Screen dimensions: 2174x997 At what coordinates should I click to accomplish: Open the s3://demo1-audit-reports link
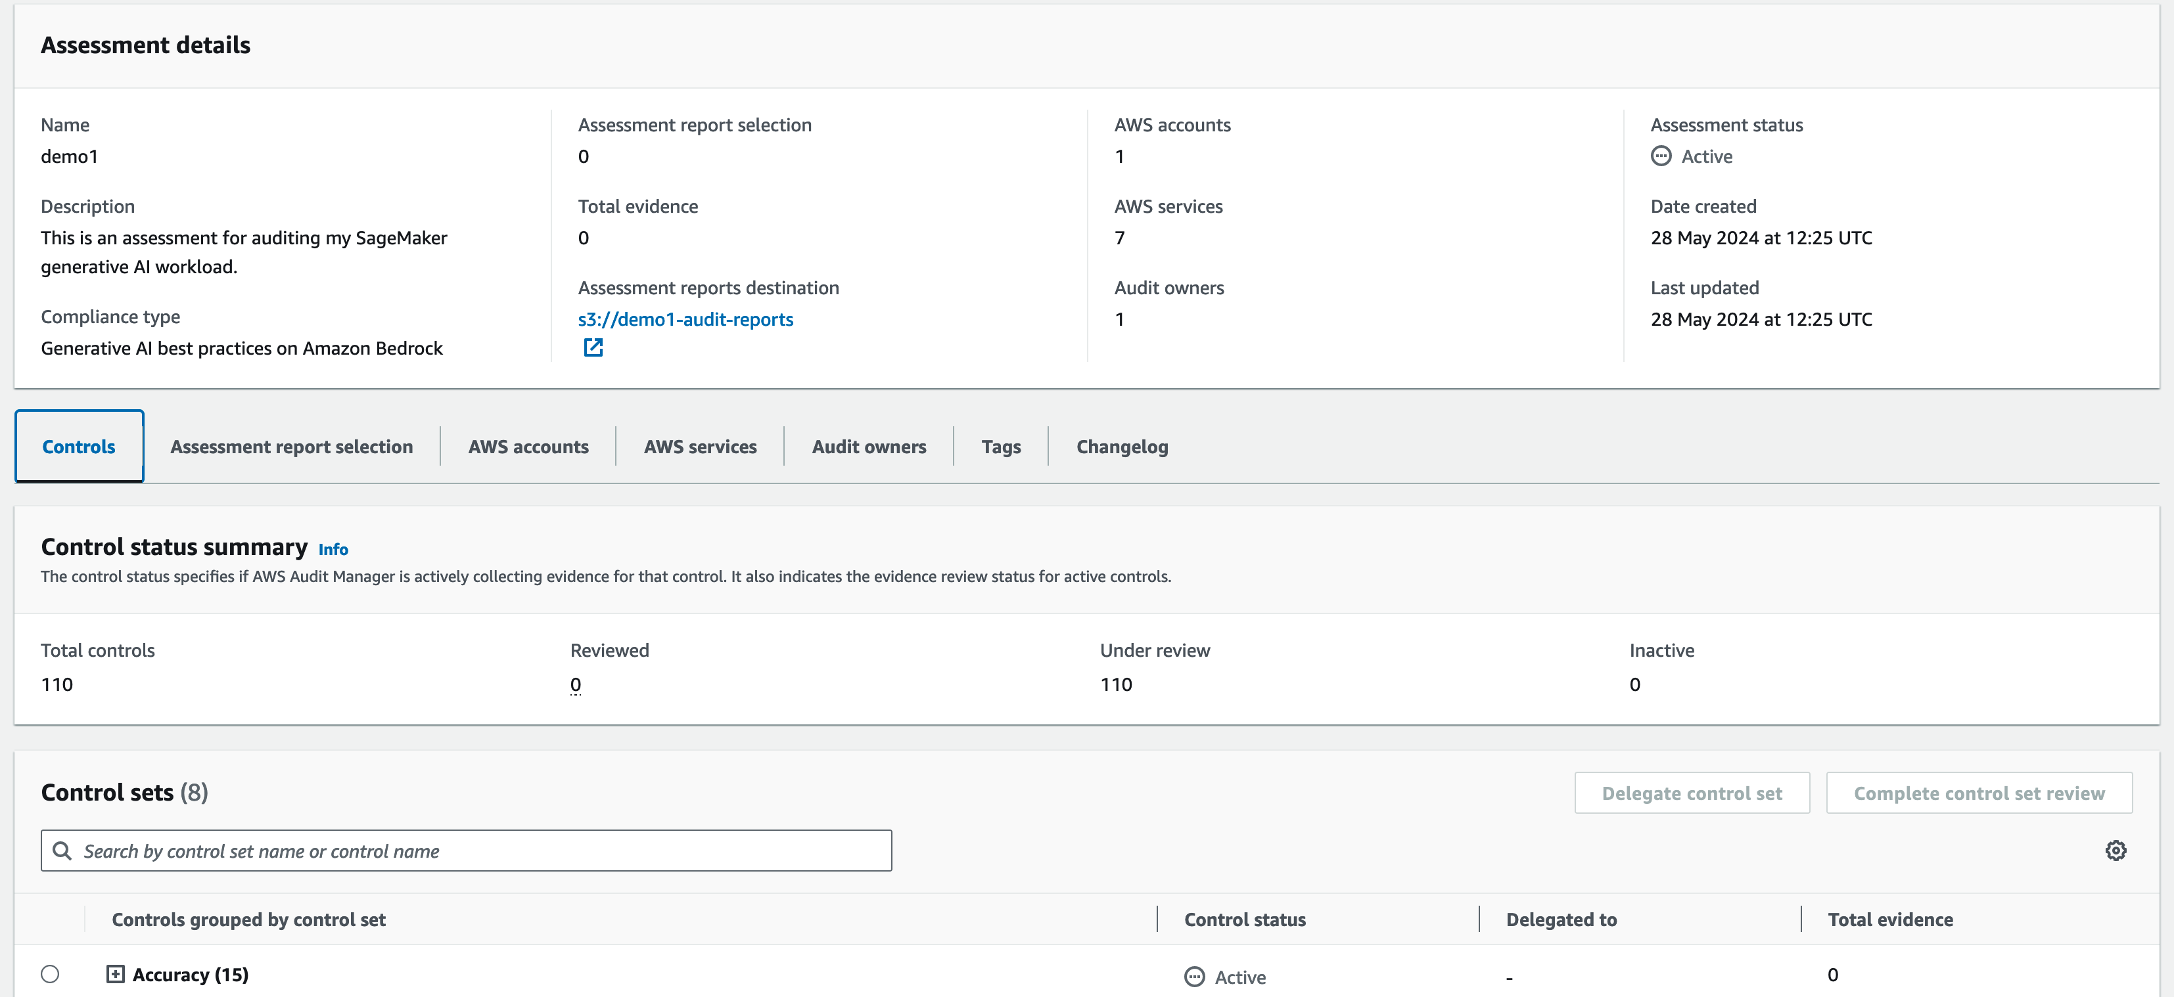point(685,319)
